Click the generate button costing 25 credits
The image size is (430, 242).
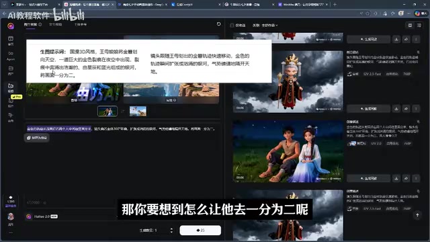point(200,230)
